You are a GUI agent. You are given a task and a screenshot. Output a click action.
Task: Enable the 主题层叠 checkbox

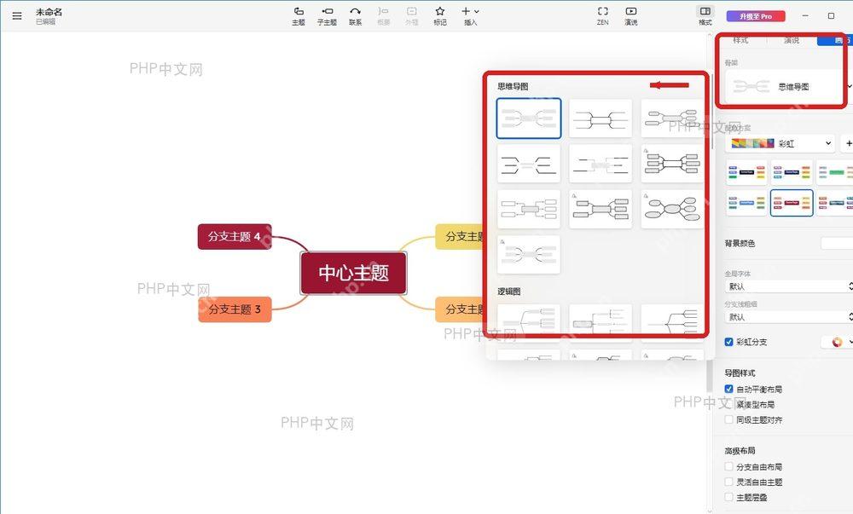click(729, 497)
